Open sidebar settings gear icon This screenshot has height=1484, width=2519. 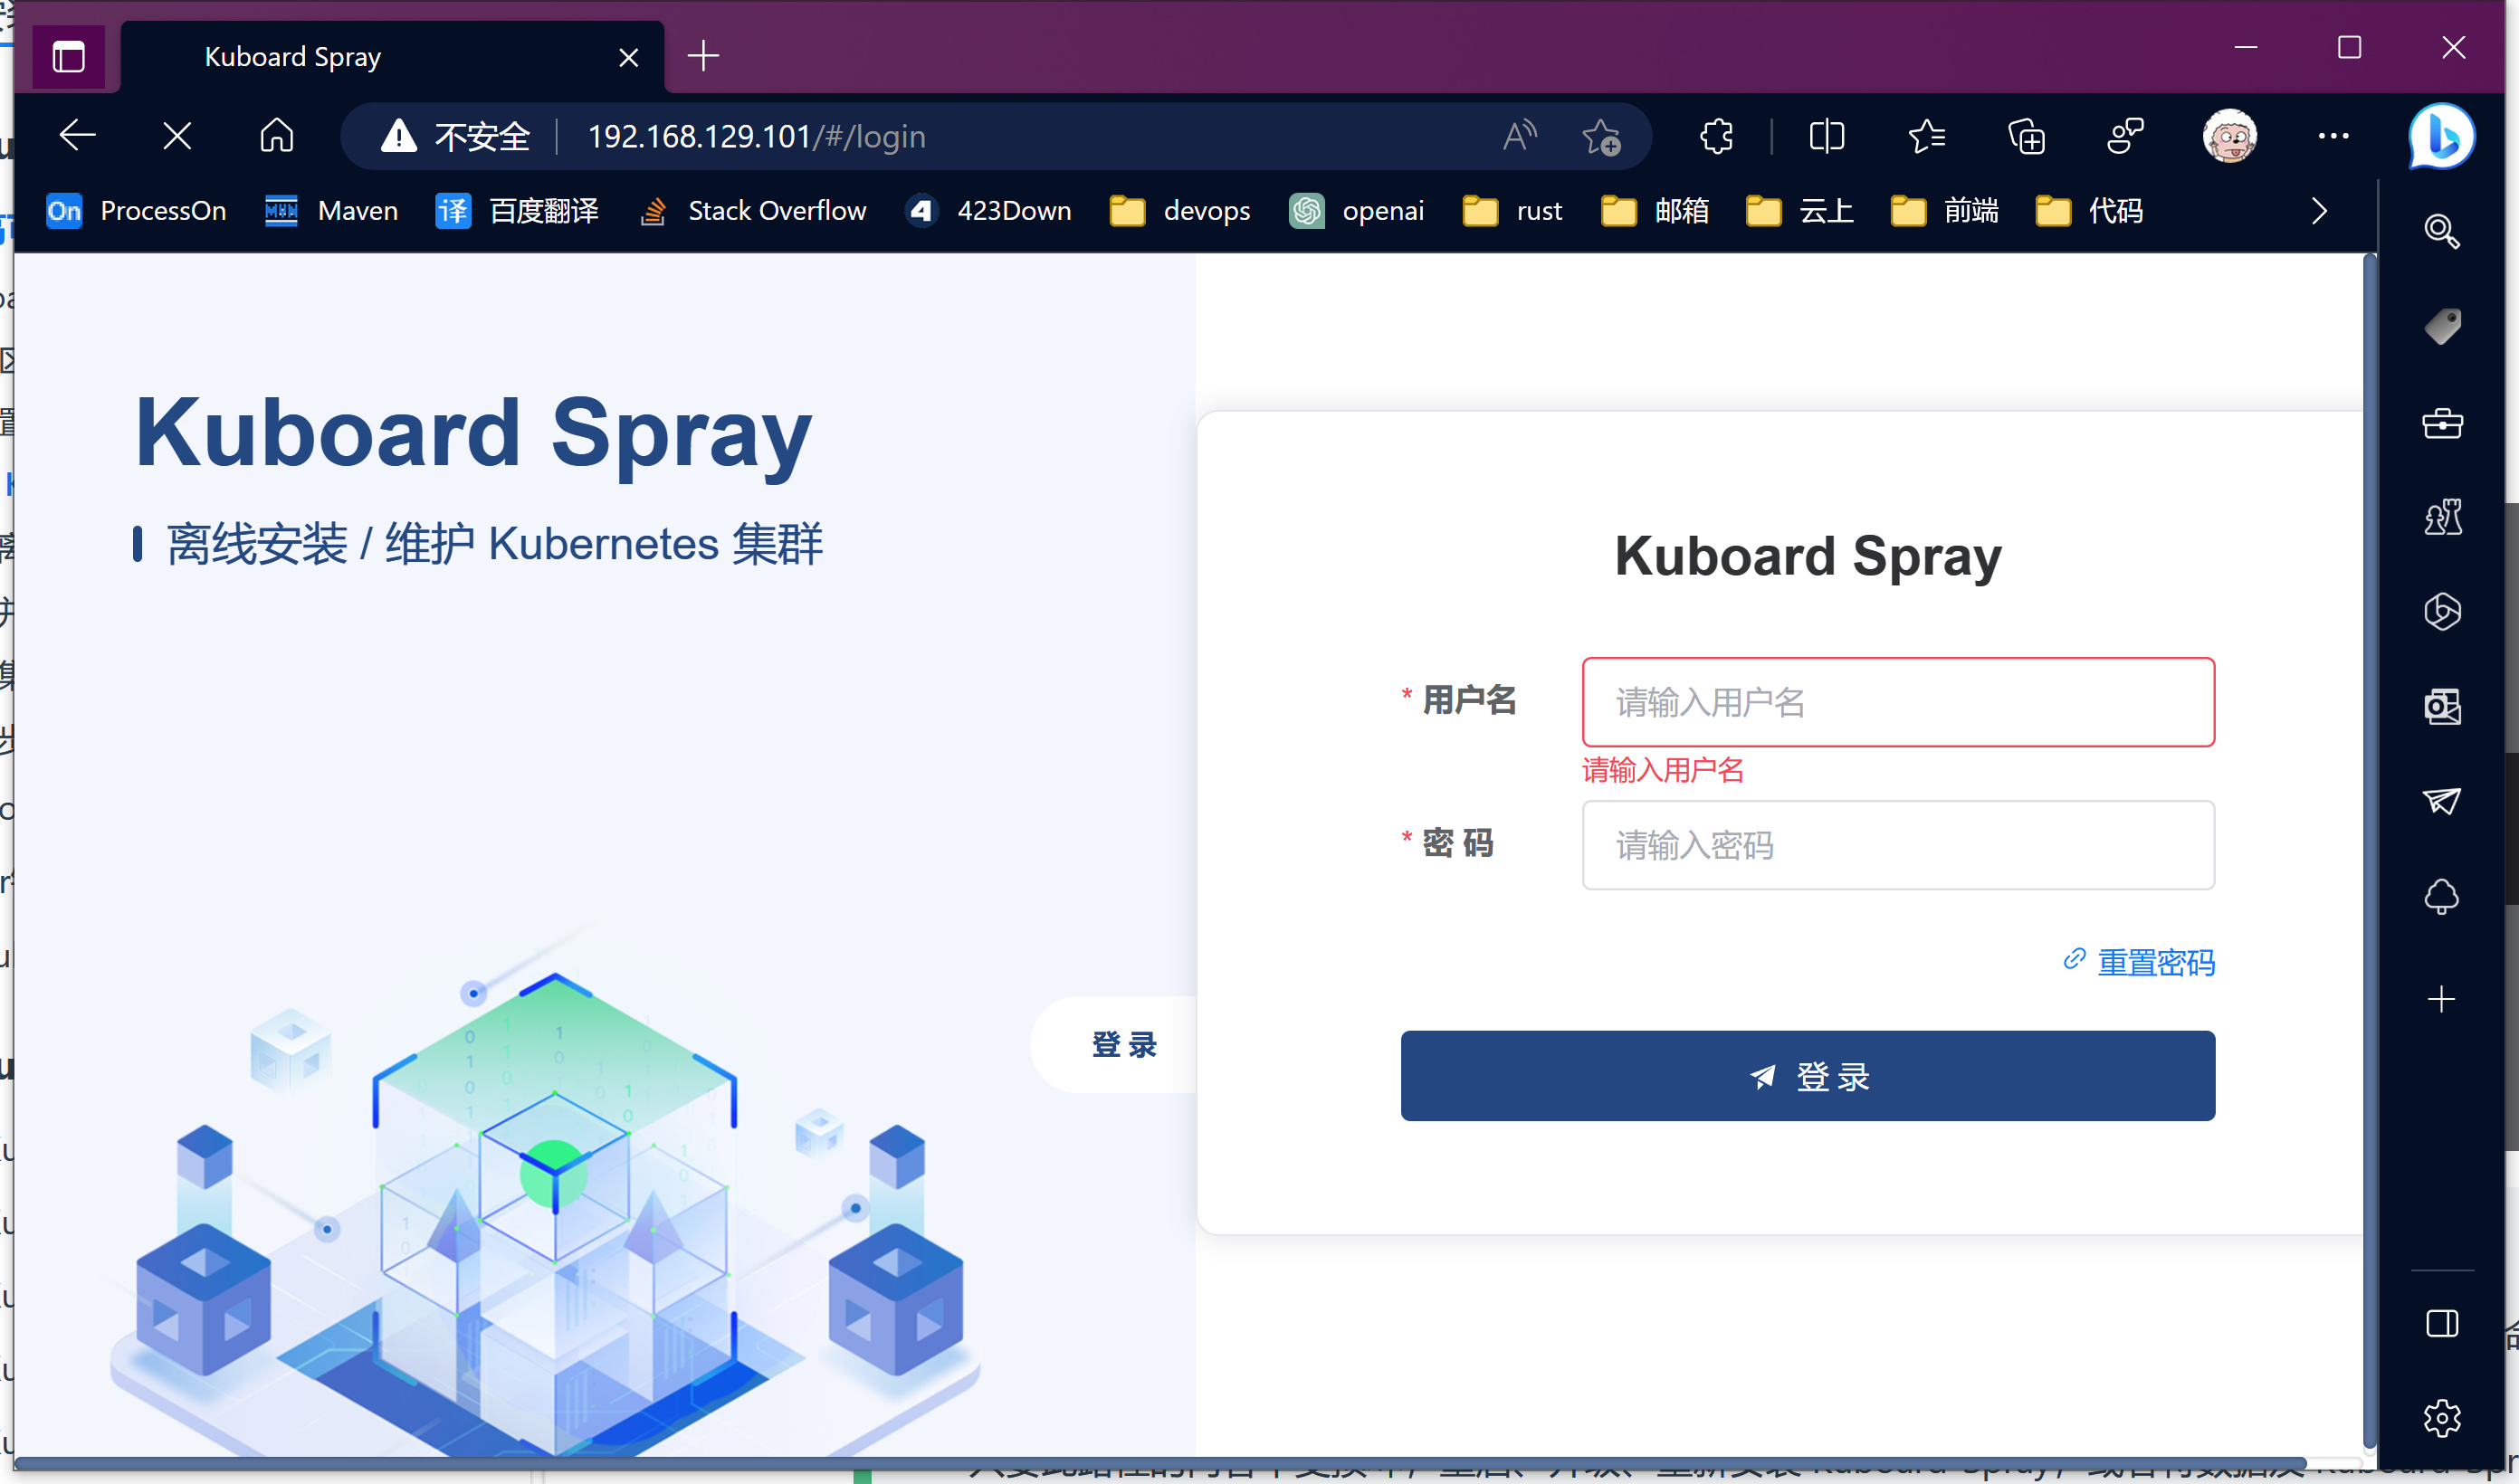2441,1418
